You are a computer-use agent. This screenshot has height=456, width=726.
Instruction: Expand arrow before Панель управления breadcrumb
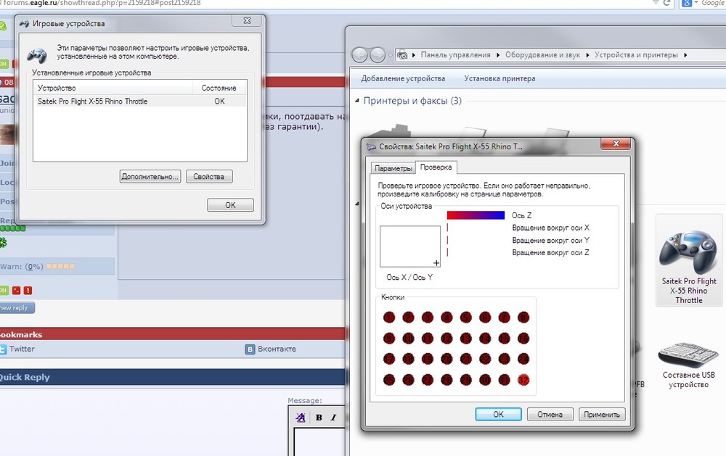414,55
